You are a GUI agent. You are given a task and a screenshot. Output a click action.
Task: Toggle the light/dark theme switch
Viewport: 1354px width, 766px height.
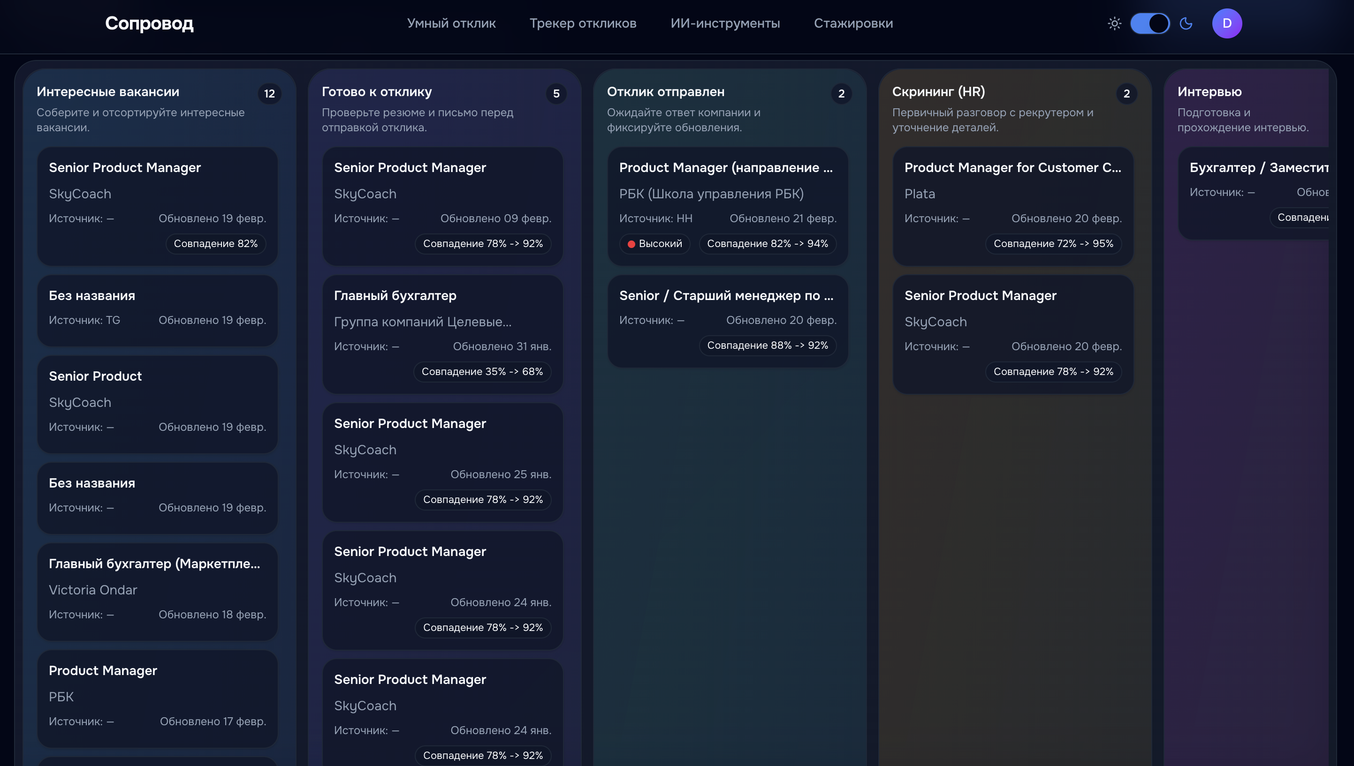(x=1150, y=24)
